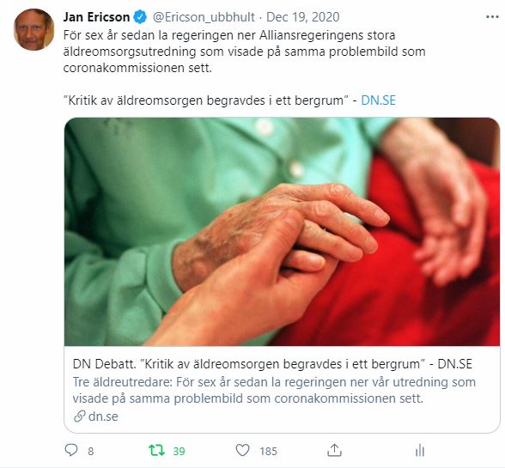Viewport: 505px width, 468px height.
Task: Click the Jan Ericson display name
Action: click(x=96, y=17)
